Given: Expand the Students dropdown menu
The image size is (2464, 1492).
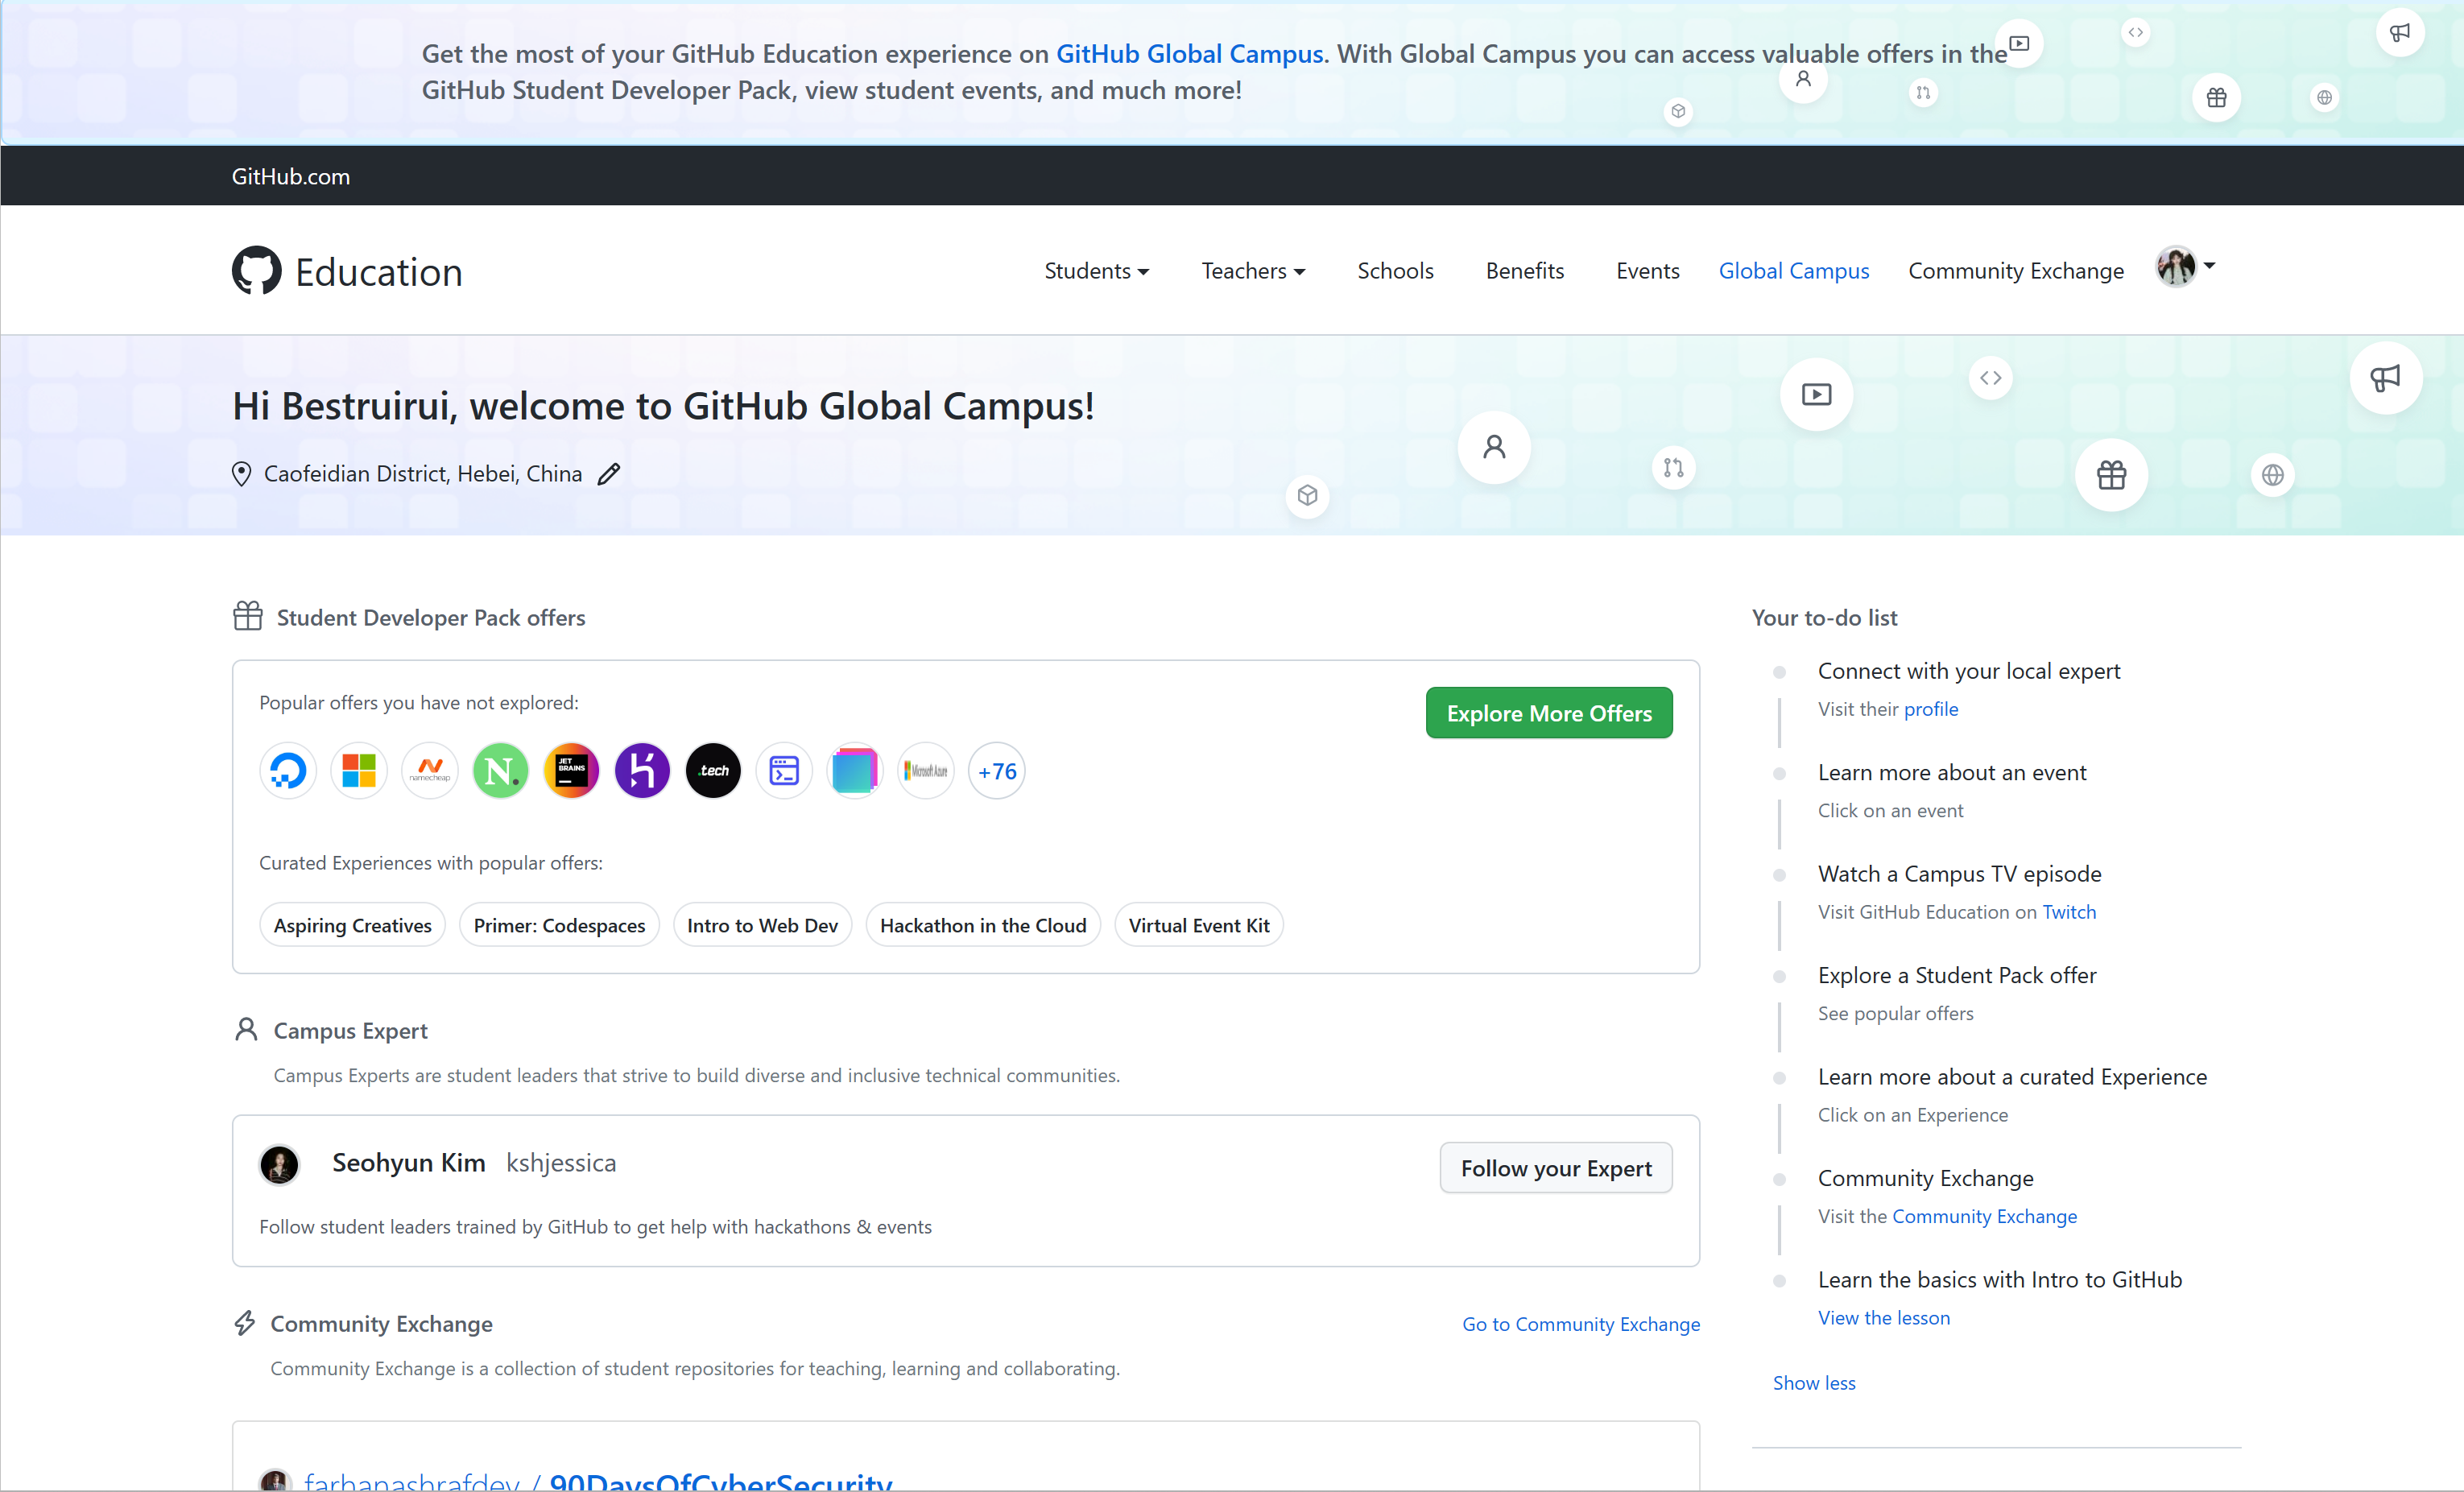Looking at the screenshot, I should pyautogui.click(x=1096, y=271).
